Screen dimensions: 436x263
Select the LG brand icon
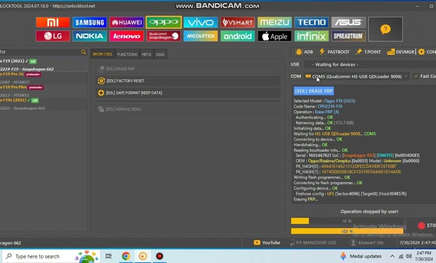tap(53, 36)
